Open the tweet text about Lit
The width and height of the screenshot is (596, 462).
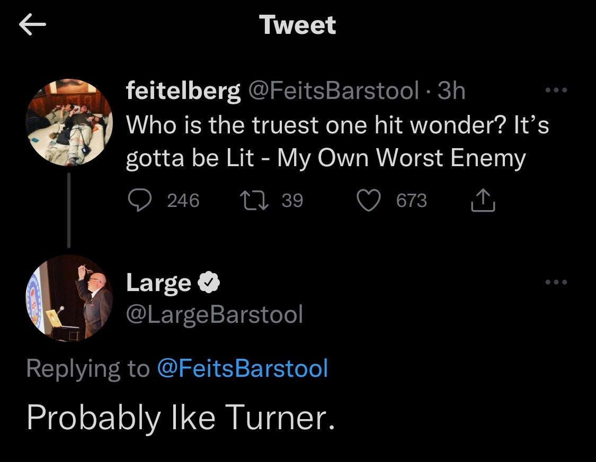coord(337,142)
